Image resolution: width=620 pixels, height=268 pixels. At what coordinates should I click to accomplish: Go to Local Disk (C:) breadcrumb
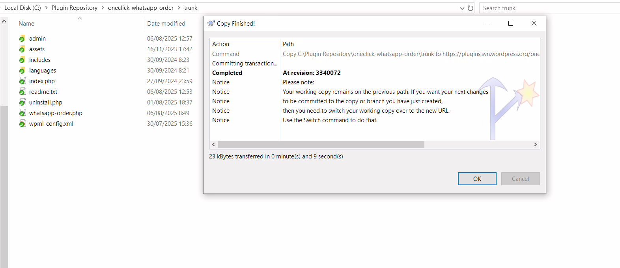coord(22,8)
